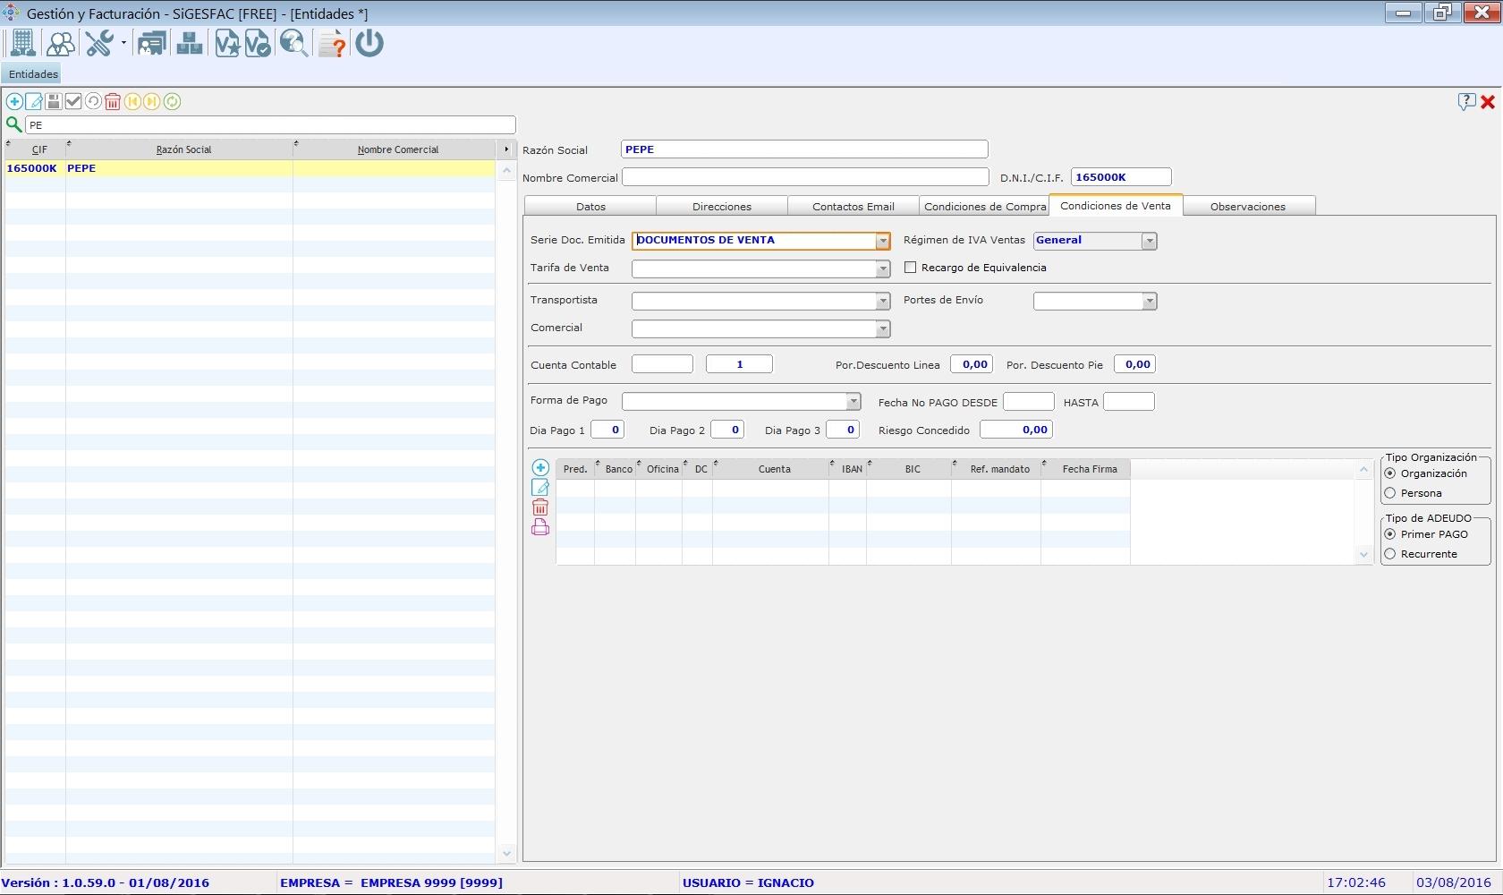Select the Recurrente radio button
1503x895 pixels.
(x=1389, y=553)
